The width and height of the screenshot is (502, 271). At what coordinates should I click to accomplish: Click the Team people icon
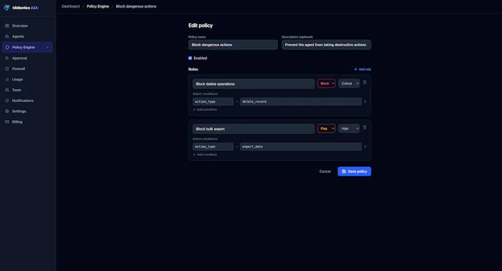click(x=7, y=90)
